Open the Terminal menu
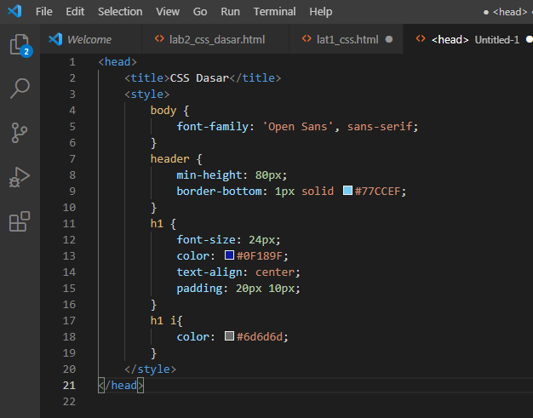Viewport: 533px width, 418px height. [274, 12]
